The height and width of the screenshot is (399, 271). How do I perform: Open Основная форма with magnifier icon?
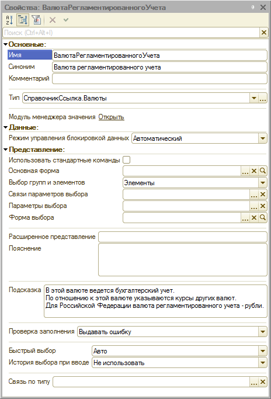263,171
